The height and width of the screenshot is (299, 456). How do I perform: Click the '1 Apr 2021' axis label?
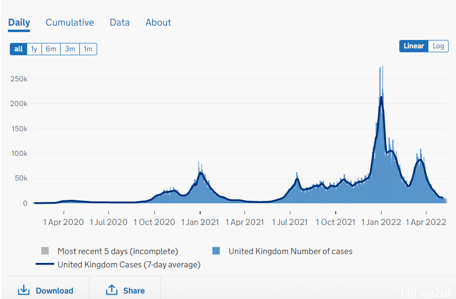click(x=245, y=222)
